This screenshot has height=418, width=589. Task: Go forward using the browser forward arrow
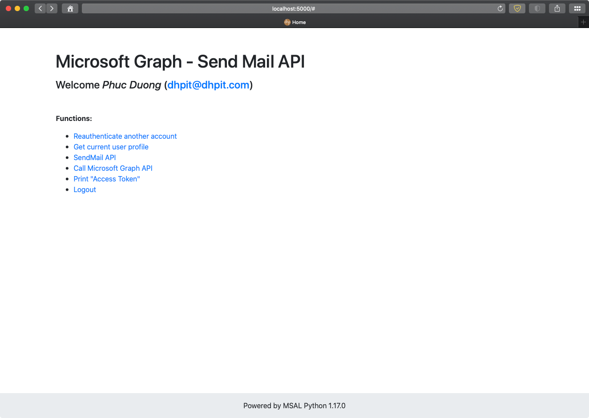click(x=52, y=8)
